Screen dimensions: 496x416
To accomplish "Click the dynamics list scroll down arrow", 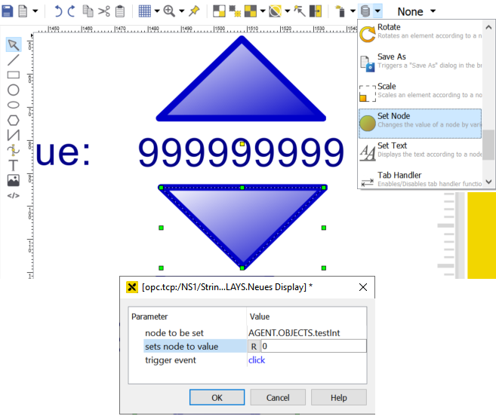I will coord(488,182).
